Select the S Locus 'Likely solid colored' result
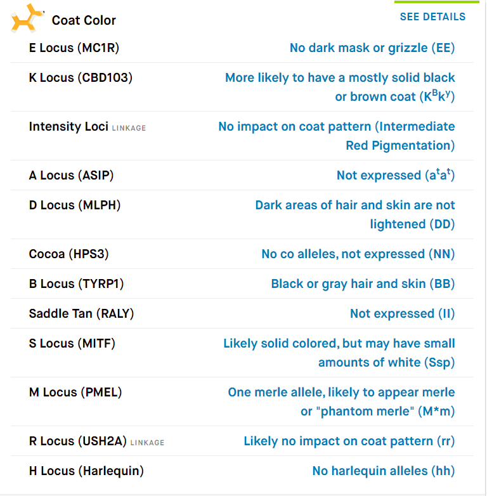This screenshot has height=496, width=487. (x=339, y=353)
